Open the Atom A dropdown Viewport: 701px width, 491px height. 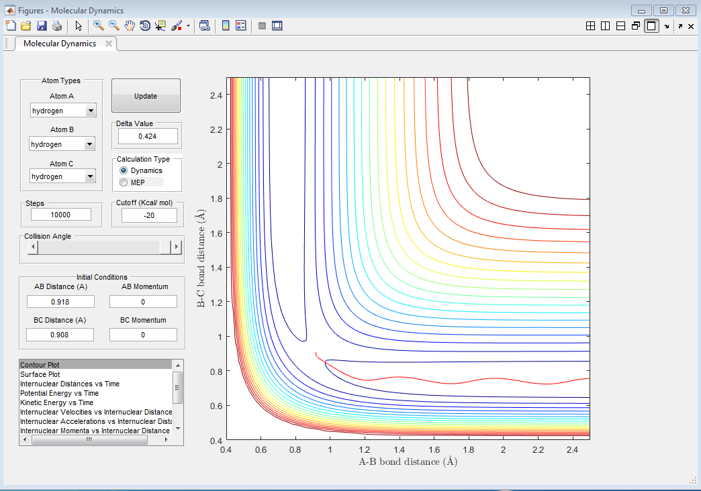pyautogui.click(x=91, y=111)
